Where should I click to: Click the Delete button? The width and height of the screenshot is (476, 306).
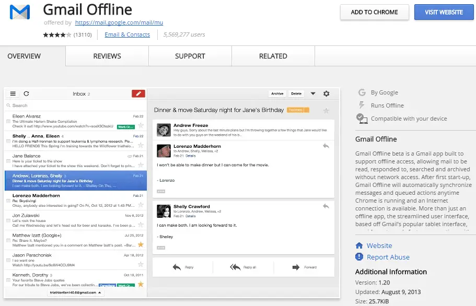(296, 93)
